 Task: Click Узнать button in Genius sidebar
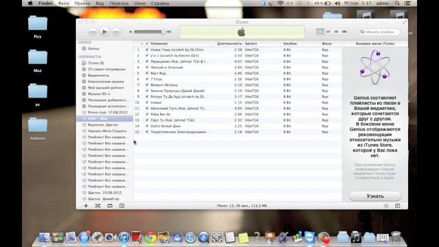coord(375,196)
